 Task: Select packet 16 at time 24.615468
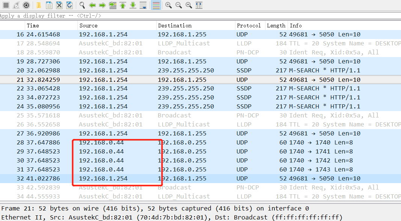pyautogui.click(x=200, y=35)
